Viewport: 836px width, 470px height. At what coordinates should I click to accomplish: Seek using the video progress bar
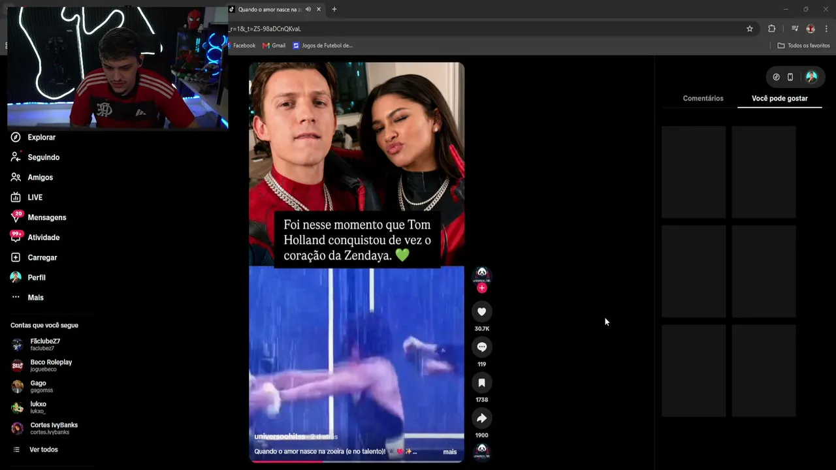tap(357, 462)
